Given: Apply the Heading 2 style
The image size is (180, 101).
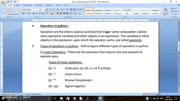Looking at the screenshot, I should coord(118,11).
